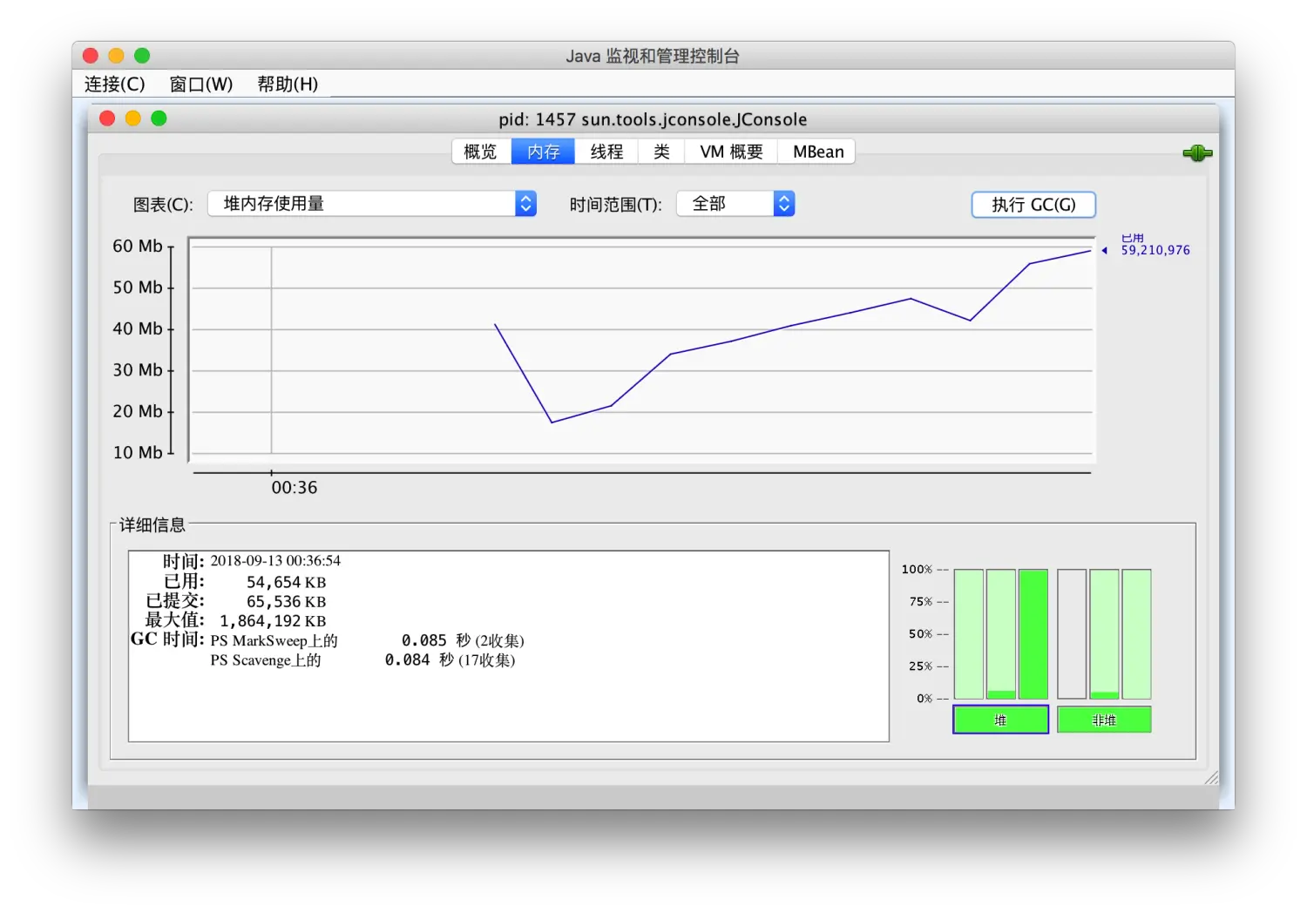Open the chart type dropdown showing 堆内存使用量

(x=372, y=204)
